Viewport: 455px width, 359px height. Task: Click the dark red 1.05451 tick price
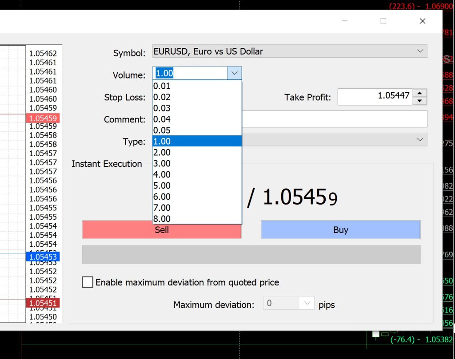pyautogui.click(x=43, y=303)
